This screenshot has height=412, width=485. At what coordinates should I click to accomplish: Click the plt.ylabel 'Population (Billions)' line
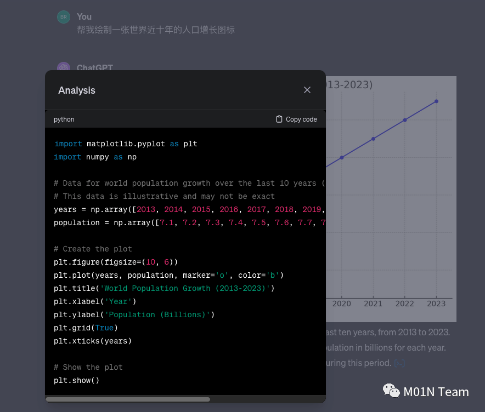click(x=134, y=314)
